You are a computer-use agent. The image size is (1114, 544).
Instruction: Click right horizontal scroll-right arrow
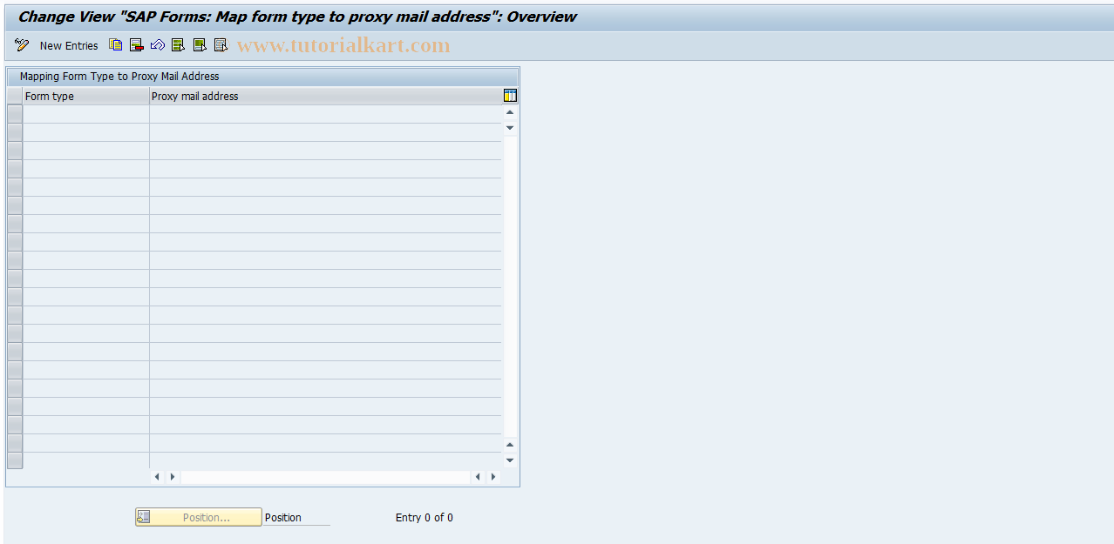(x=493, y=477)
